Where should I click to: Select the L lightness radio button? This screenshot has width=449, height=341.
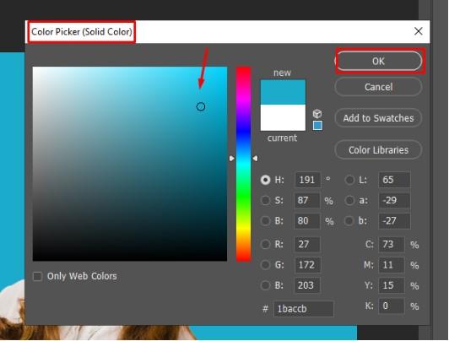click(349, 180)
